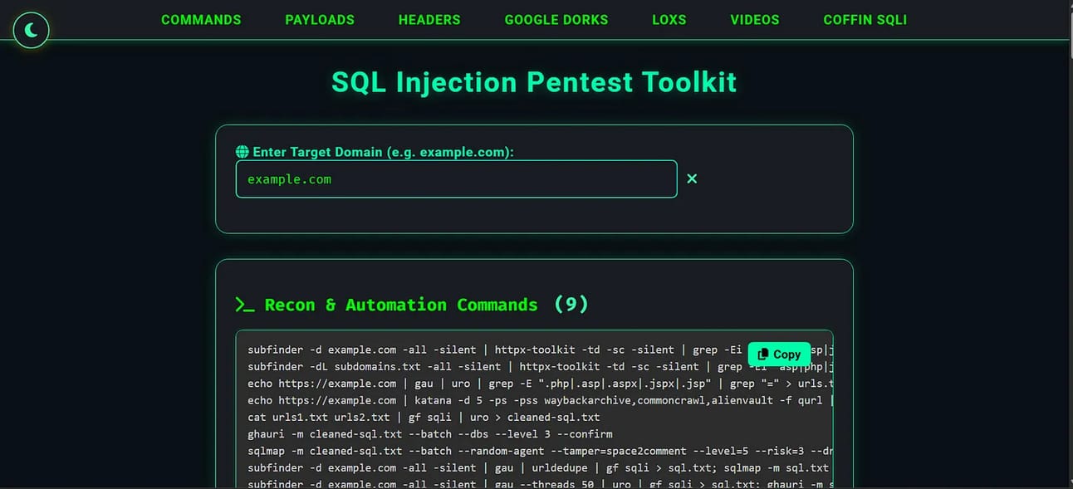The width and height of the screenshot is (1073, 489).
Task: Click the terminal prompt icon beside Recon heading
Action: pyautogui.click(x=245, y=305)
